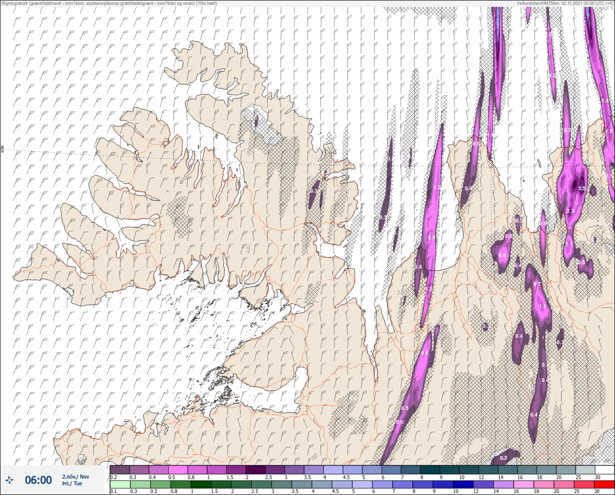Click the N99 latitude label at left edge
This screenshot has height=495, width=615.
pyautogui.click(x=2, y=149)
